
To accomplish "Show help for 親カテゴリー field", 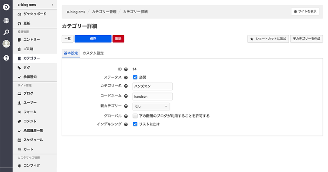I will [x=126, y=106].
